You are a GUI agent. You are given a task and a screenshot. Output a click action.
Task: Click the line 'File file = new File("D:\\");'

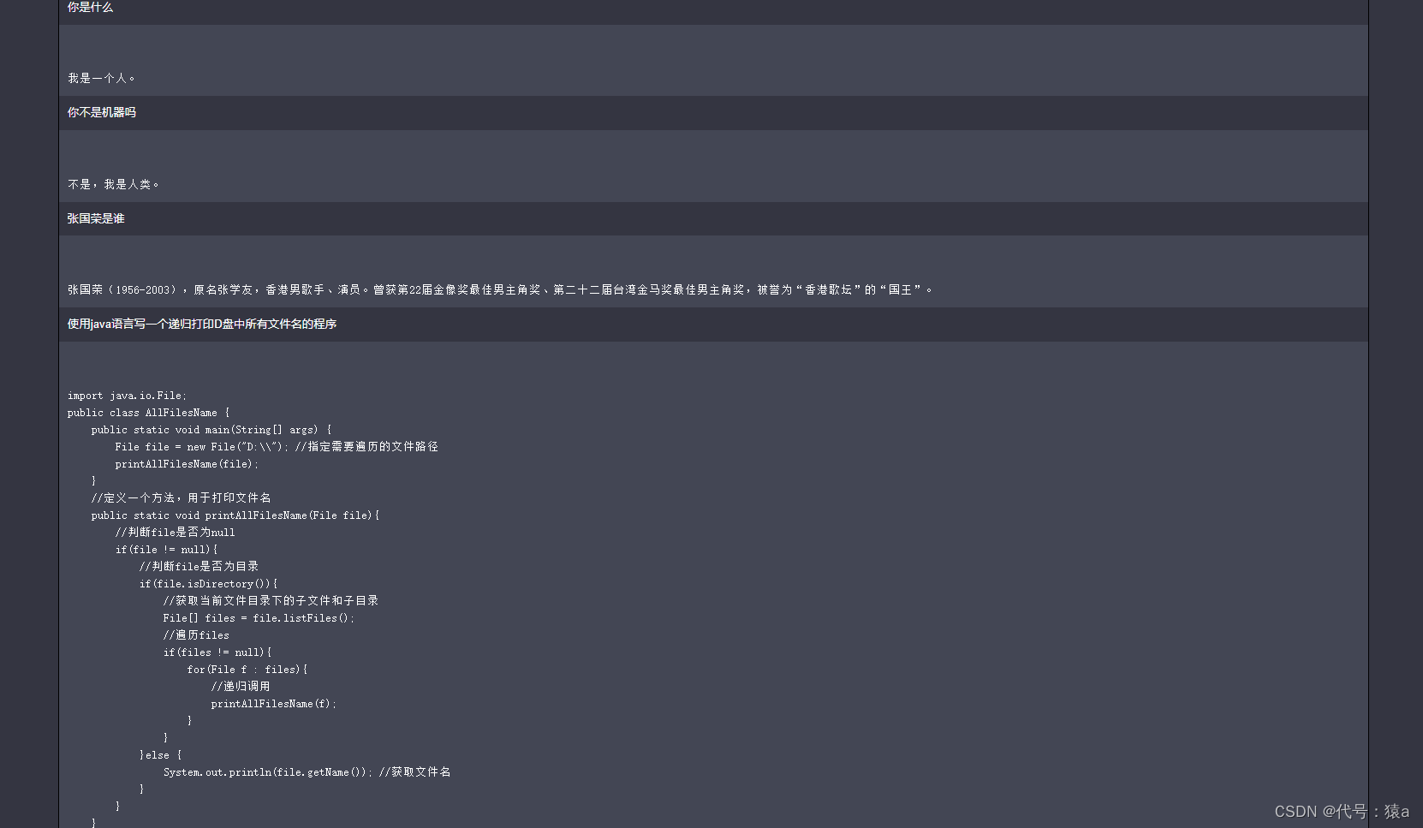point(202,447)
